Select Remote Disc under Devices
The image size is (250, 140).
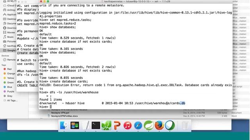[x=10, y=59]
